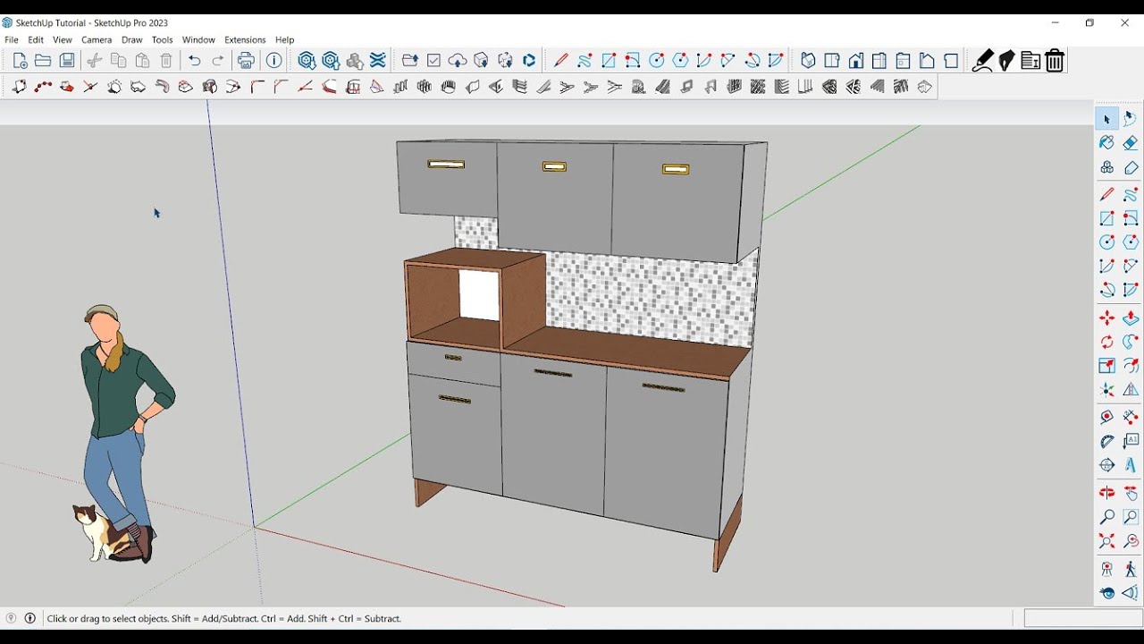Open the Camera menu
The image size is (1144, 644).
(97, 39)
